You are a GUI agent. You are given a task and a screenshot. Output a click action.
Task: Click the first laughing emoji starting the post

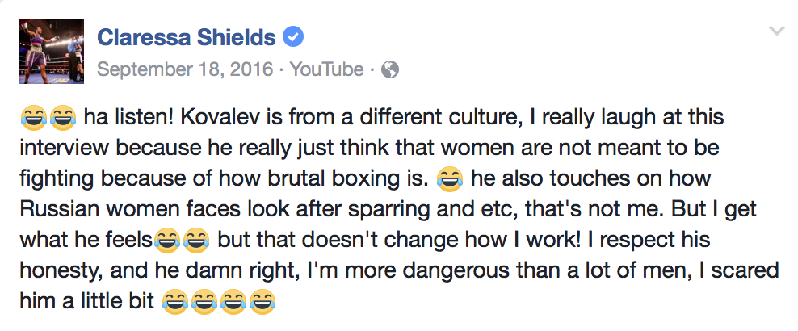33,119
